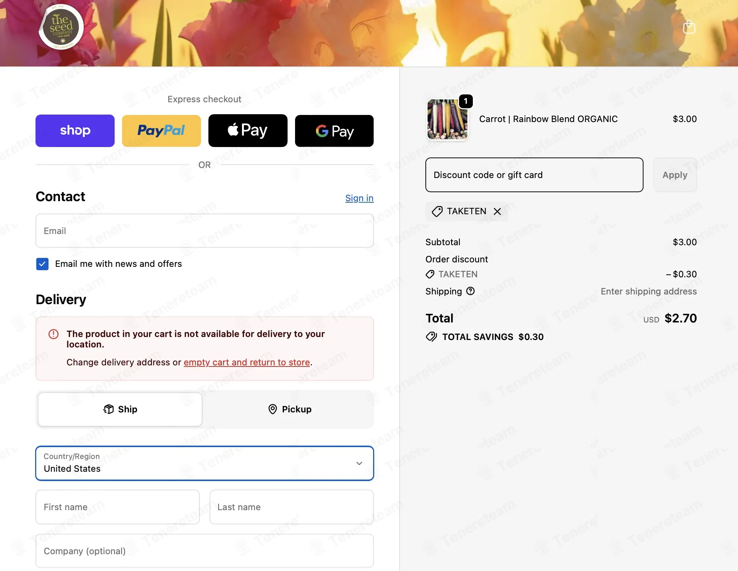738x571 pixels.
Task: Remove the TAKETEN discount code
Action: point(497,212)
